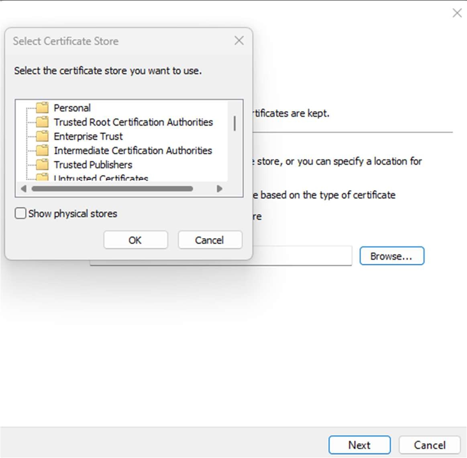Close the wizard window with X
467x458 pixels.
click(x=457, y=13)
